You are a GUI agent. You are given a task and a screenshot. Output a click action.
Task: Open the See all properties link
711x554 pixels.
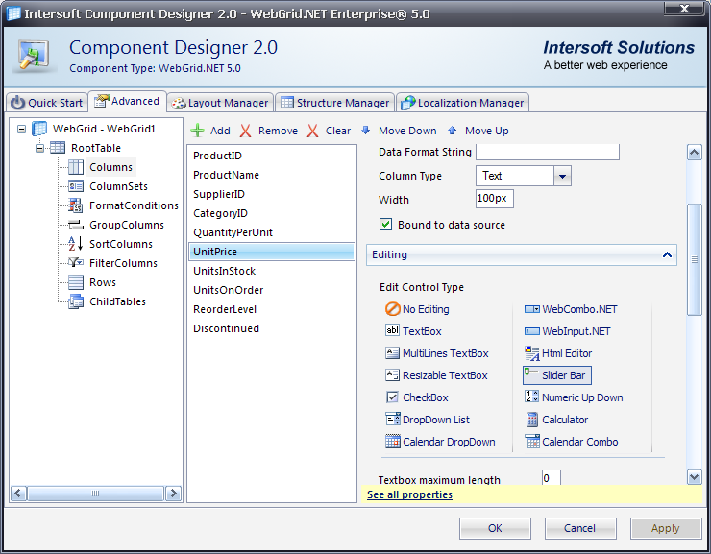409,494
